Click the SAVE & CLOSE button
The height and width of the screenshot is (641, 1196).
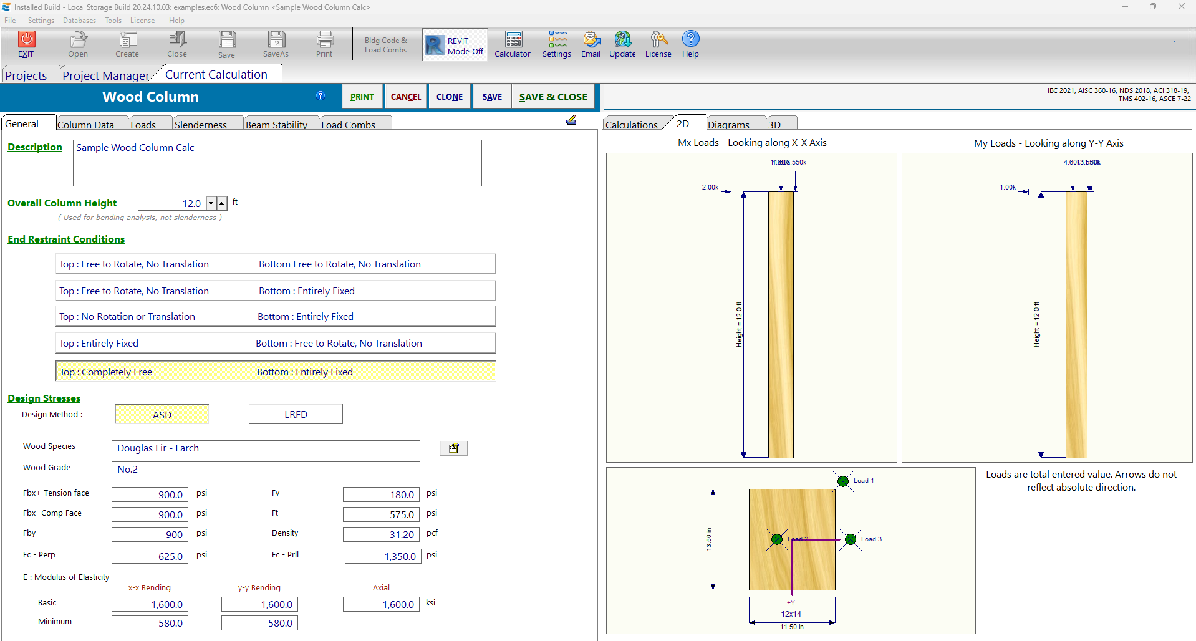coord(553,97)
